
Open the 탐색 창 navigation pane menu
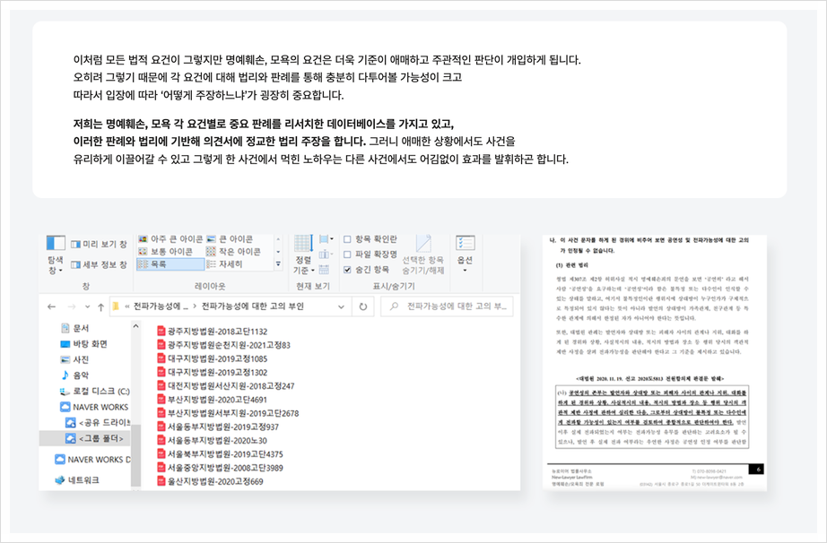pyautogui.click(x=56, y=254)
